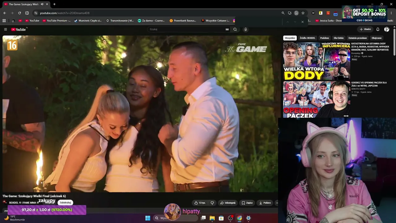Select the Dla Ciebie filter chip
Viewport: 396px width, 223px height.
[x=339, y=38]
